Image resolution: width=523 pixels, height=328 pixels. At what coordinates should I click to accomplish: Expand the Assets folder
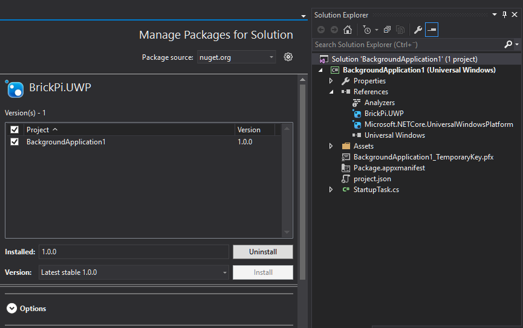(x=331, y=146)
